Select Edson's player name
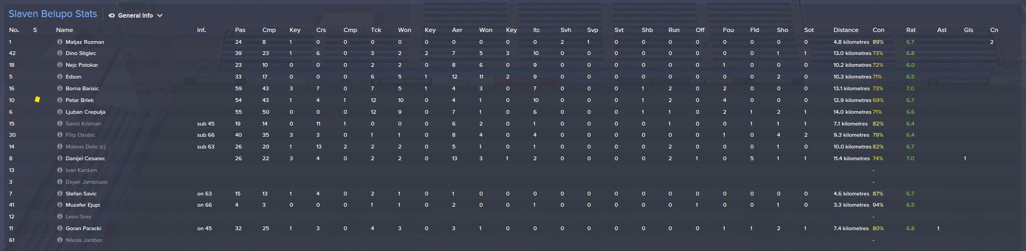 pyautogui.click(x=73, y=77)
